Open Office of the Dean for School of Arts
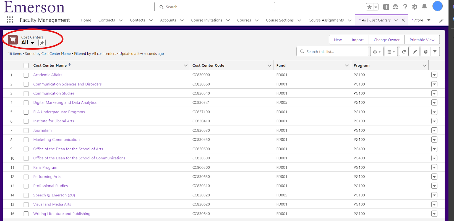 coord(68,149)
